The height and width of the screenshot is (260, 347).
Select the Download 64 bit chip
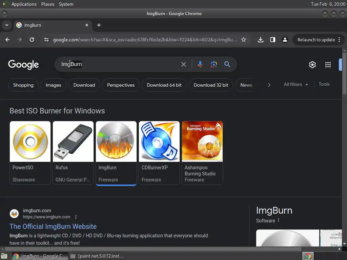click(x=164, y=85)
